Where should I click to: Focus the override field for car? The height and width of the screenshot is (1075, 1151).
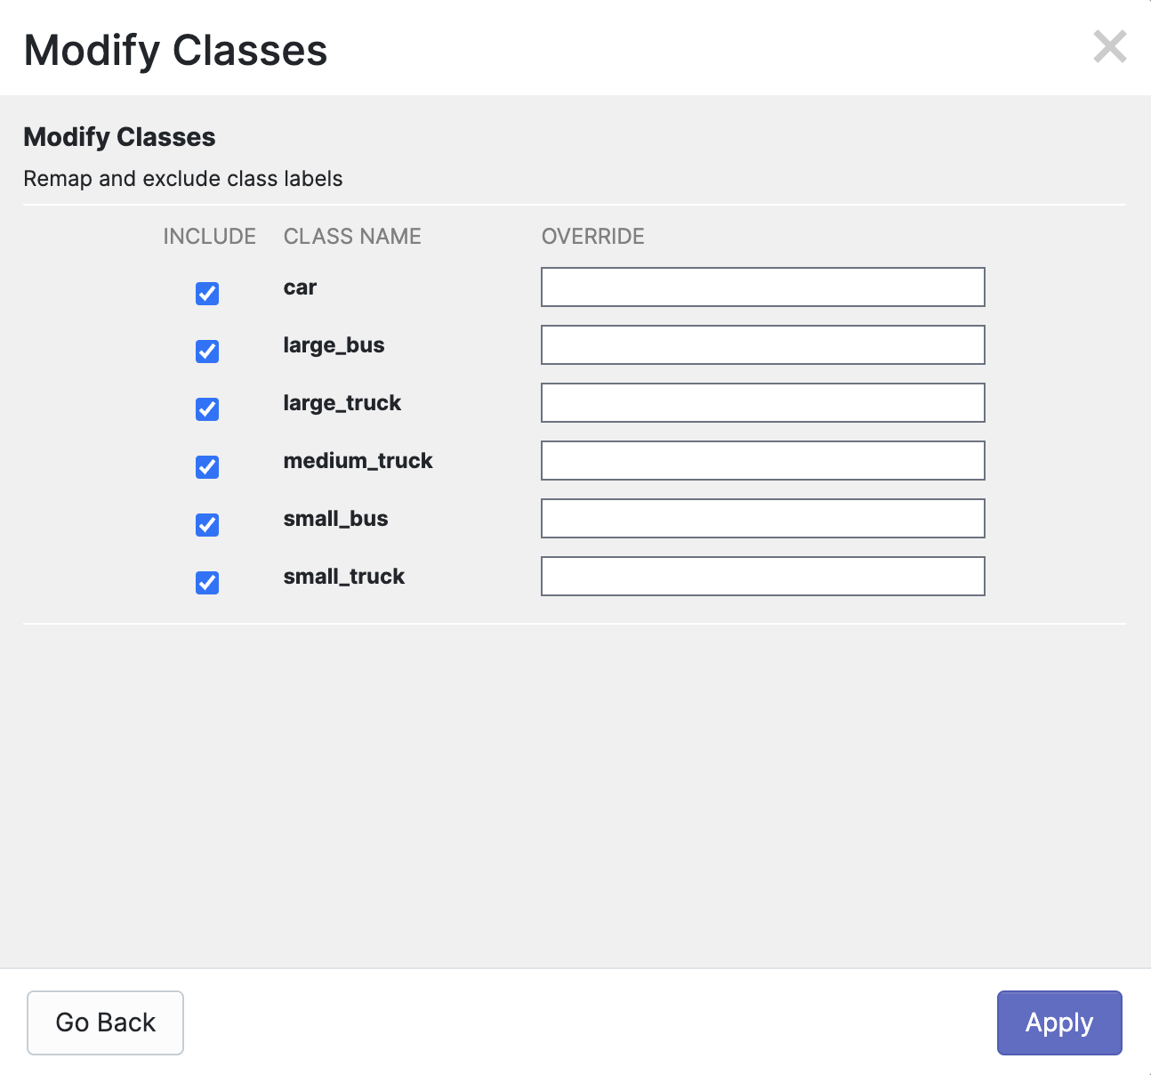click(763, 287)
